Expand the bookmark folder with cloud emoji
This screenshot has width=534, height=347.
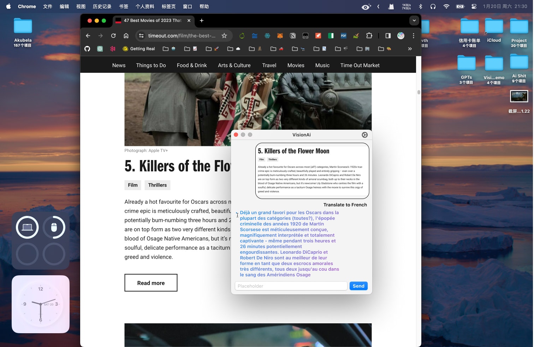pyautogui.click(x=234, y=49)
